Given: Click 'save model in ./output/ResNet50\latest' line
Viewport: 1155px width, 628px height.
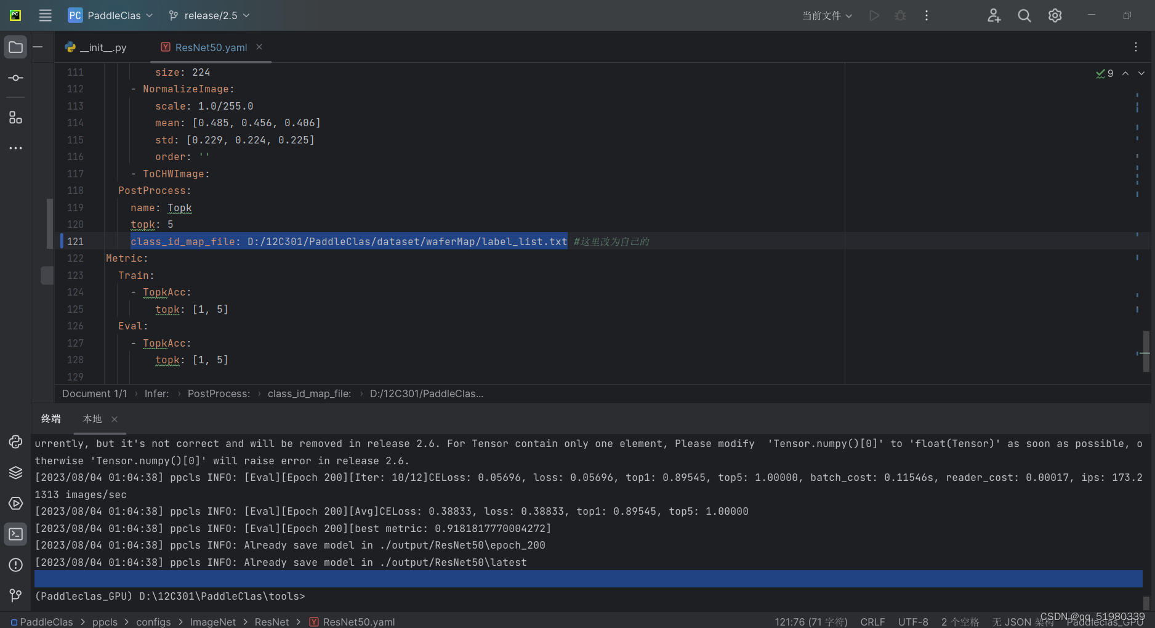Looking at the screenshot, I should point(281,562).
